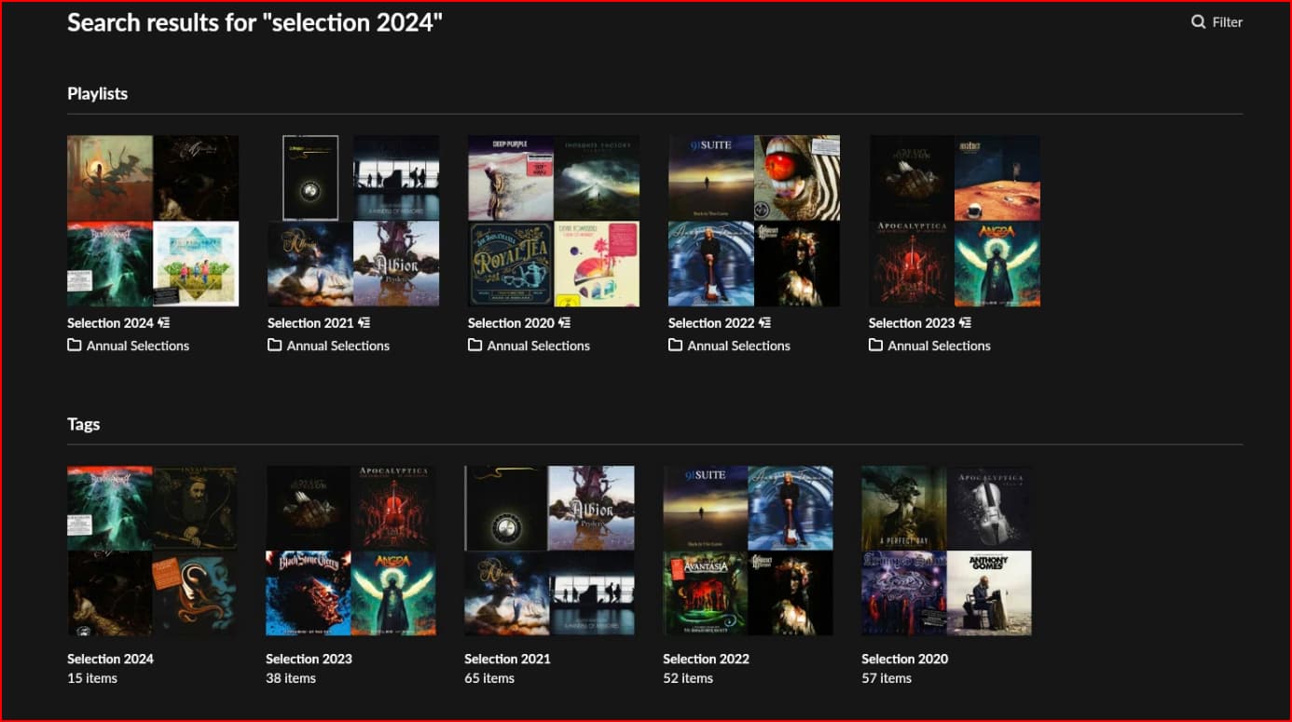Go to Annual Selections folder under Selection 2024
This screenshot has height=722, width=1292.
click(138, 346)
